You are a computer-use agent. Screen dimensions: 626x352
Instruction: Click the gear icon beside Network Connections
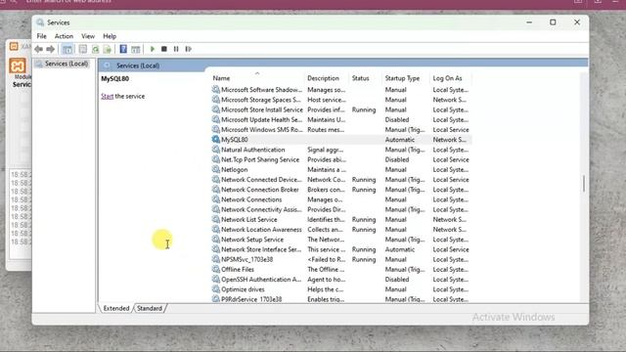216,199
